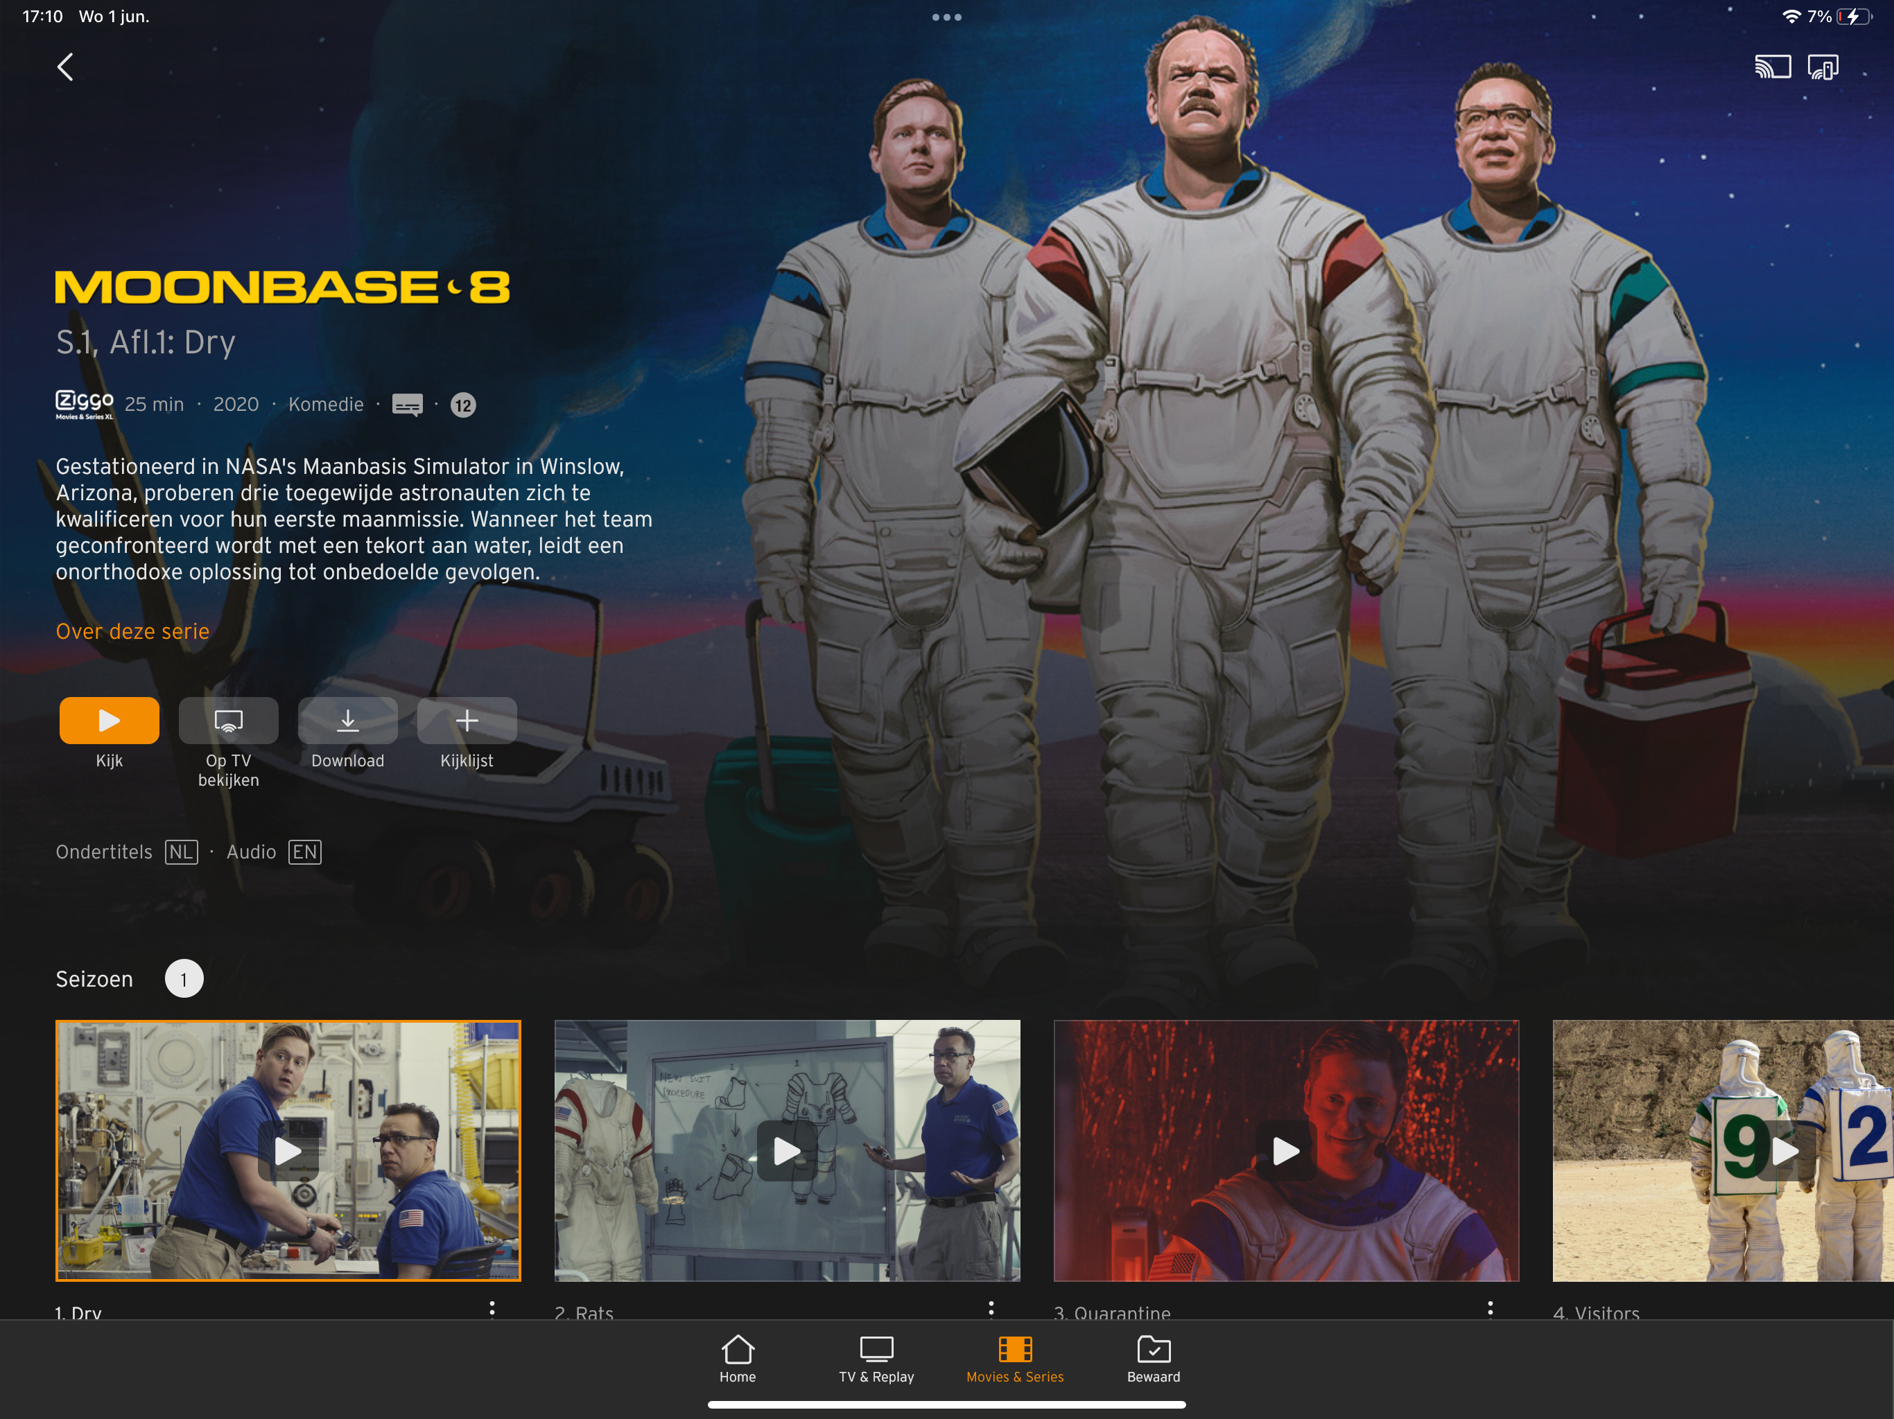Screen dimensions: 1894x1419
Task: Open the Over deze serie link
Action: [132, 632]
